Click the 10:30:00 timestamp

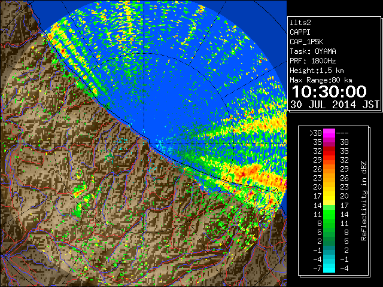click(x=329, y=91)
